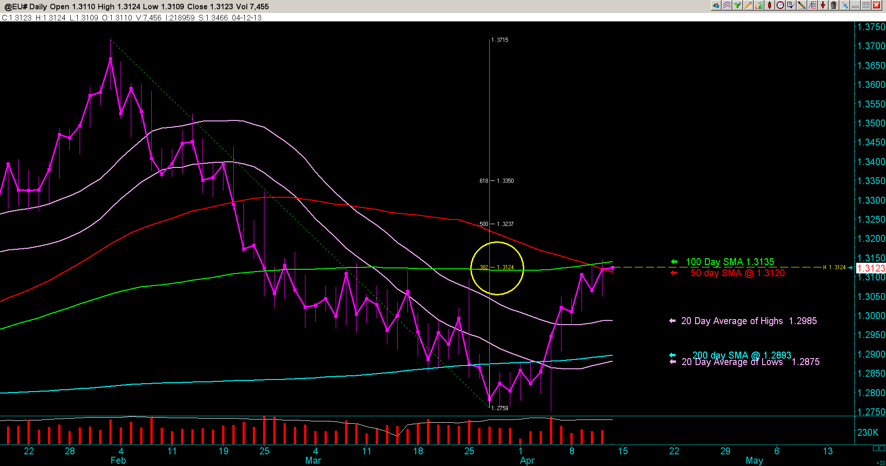Click the blue pushpin icon
The height and width of the screenshot is (466, 886).
click(x=845, y=6)
